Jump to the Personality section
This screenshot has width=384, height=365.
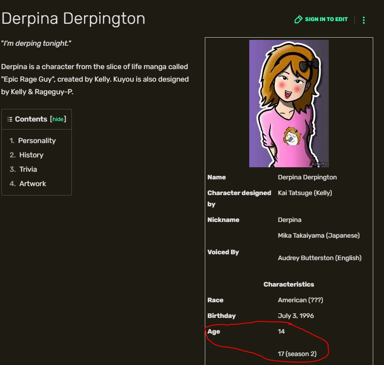click(37, 141)
